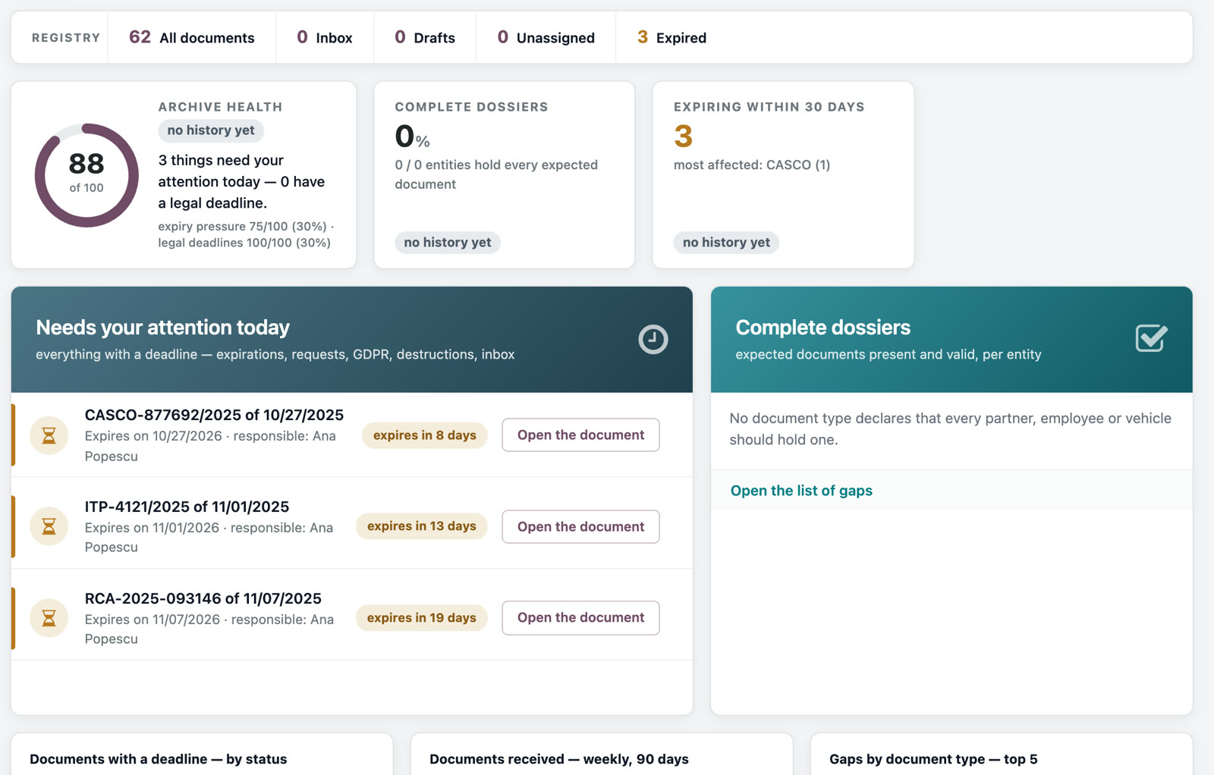Viewport: 1214px width, 775px height.
Task: Open the document for ITP-4121/2025
Action: point(580,526)
